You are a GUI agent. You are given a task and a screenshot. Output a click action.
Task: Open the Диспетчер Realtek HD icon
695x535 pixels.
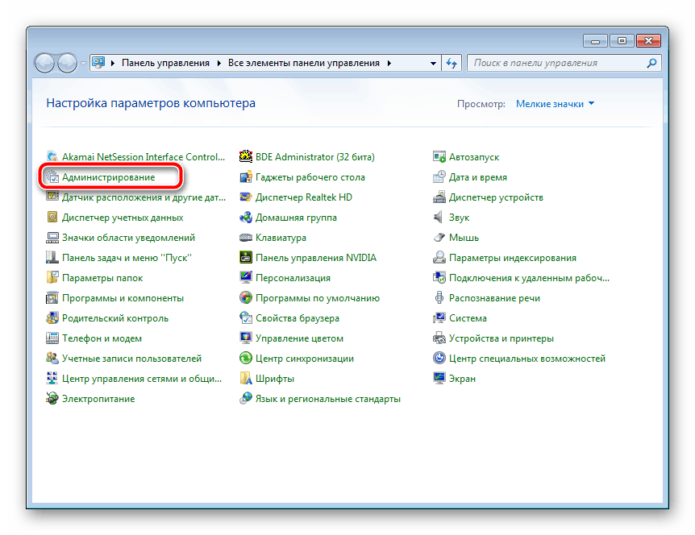[247, 197]
